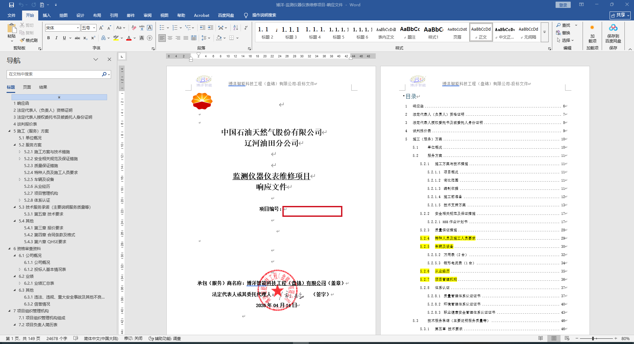Image resolution: width=634 pixels, height=344 pixels.
Task: Click the zoom level 80% indicator
Action: (x=625, y=338)
